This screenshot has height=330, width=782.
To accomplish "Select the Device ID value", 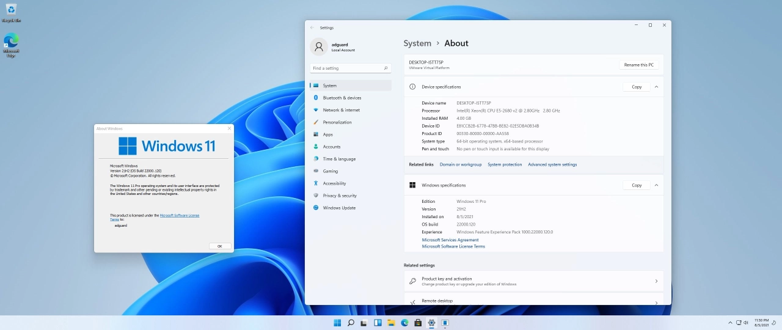I will click(498, 126).
